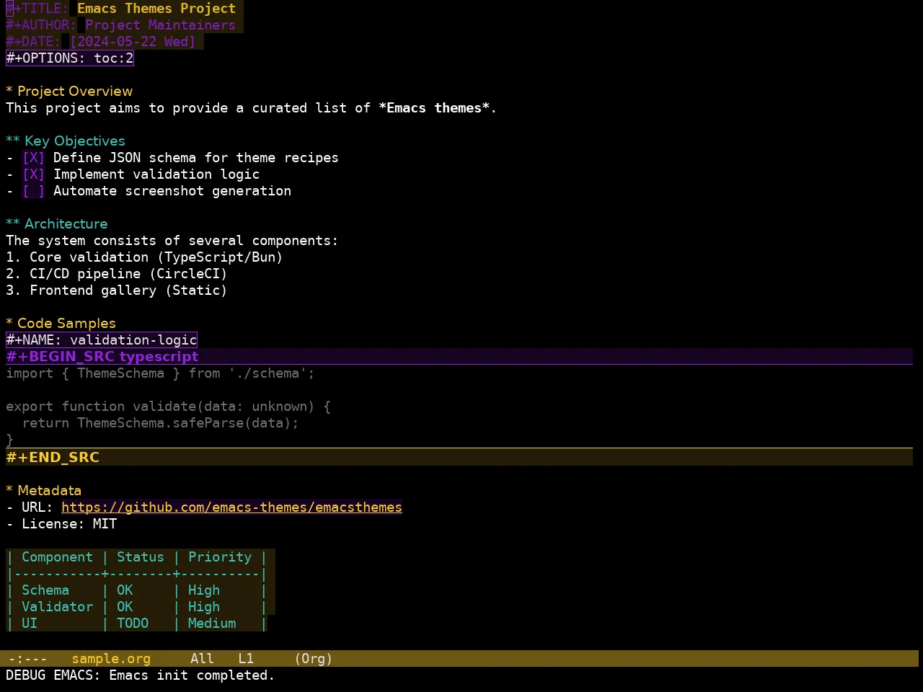Image resolution: width=923 pixels, height=692 pixels.
Task: Click the #+OPTIONS: toc:2 line
Action: pos(70,58)
